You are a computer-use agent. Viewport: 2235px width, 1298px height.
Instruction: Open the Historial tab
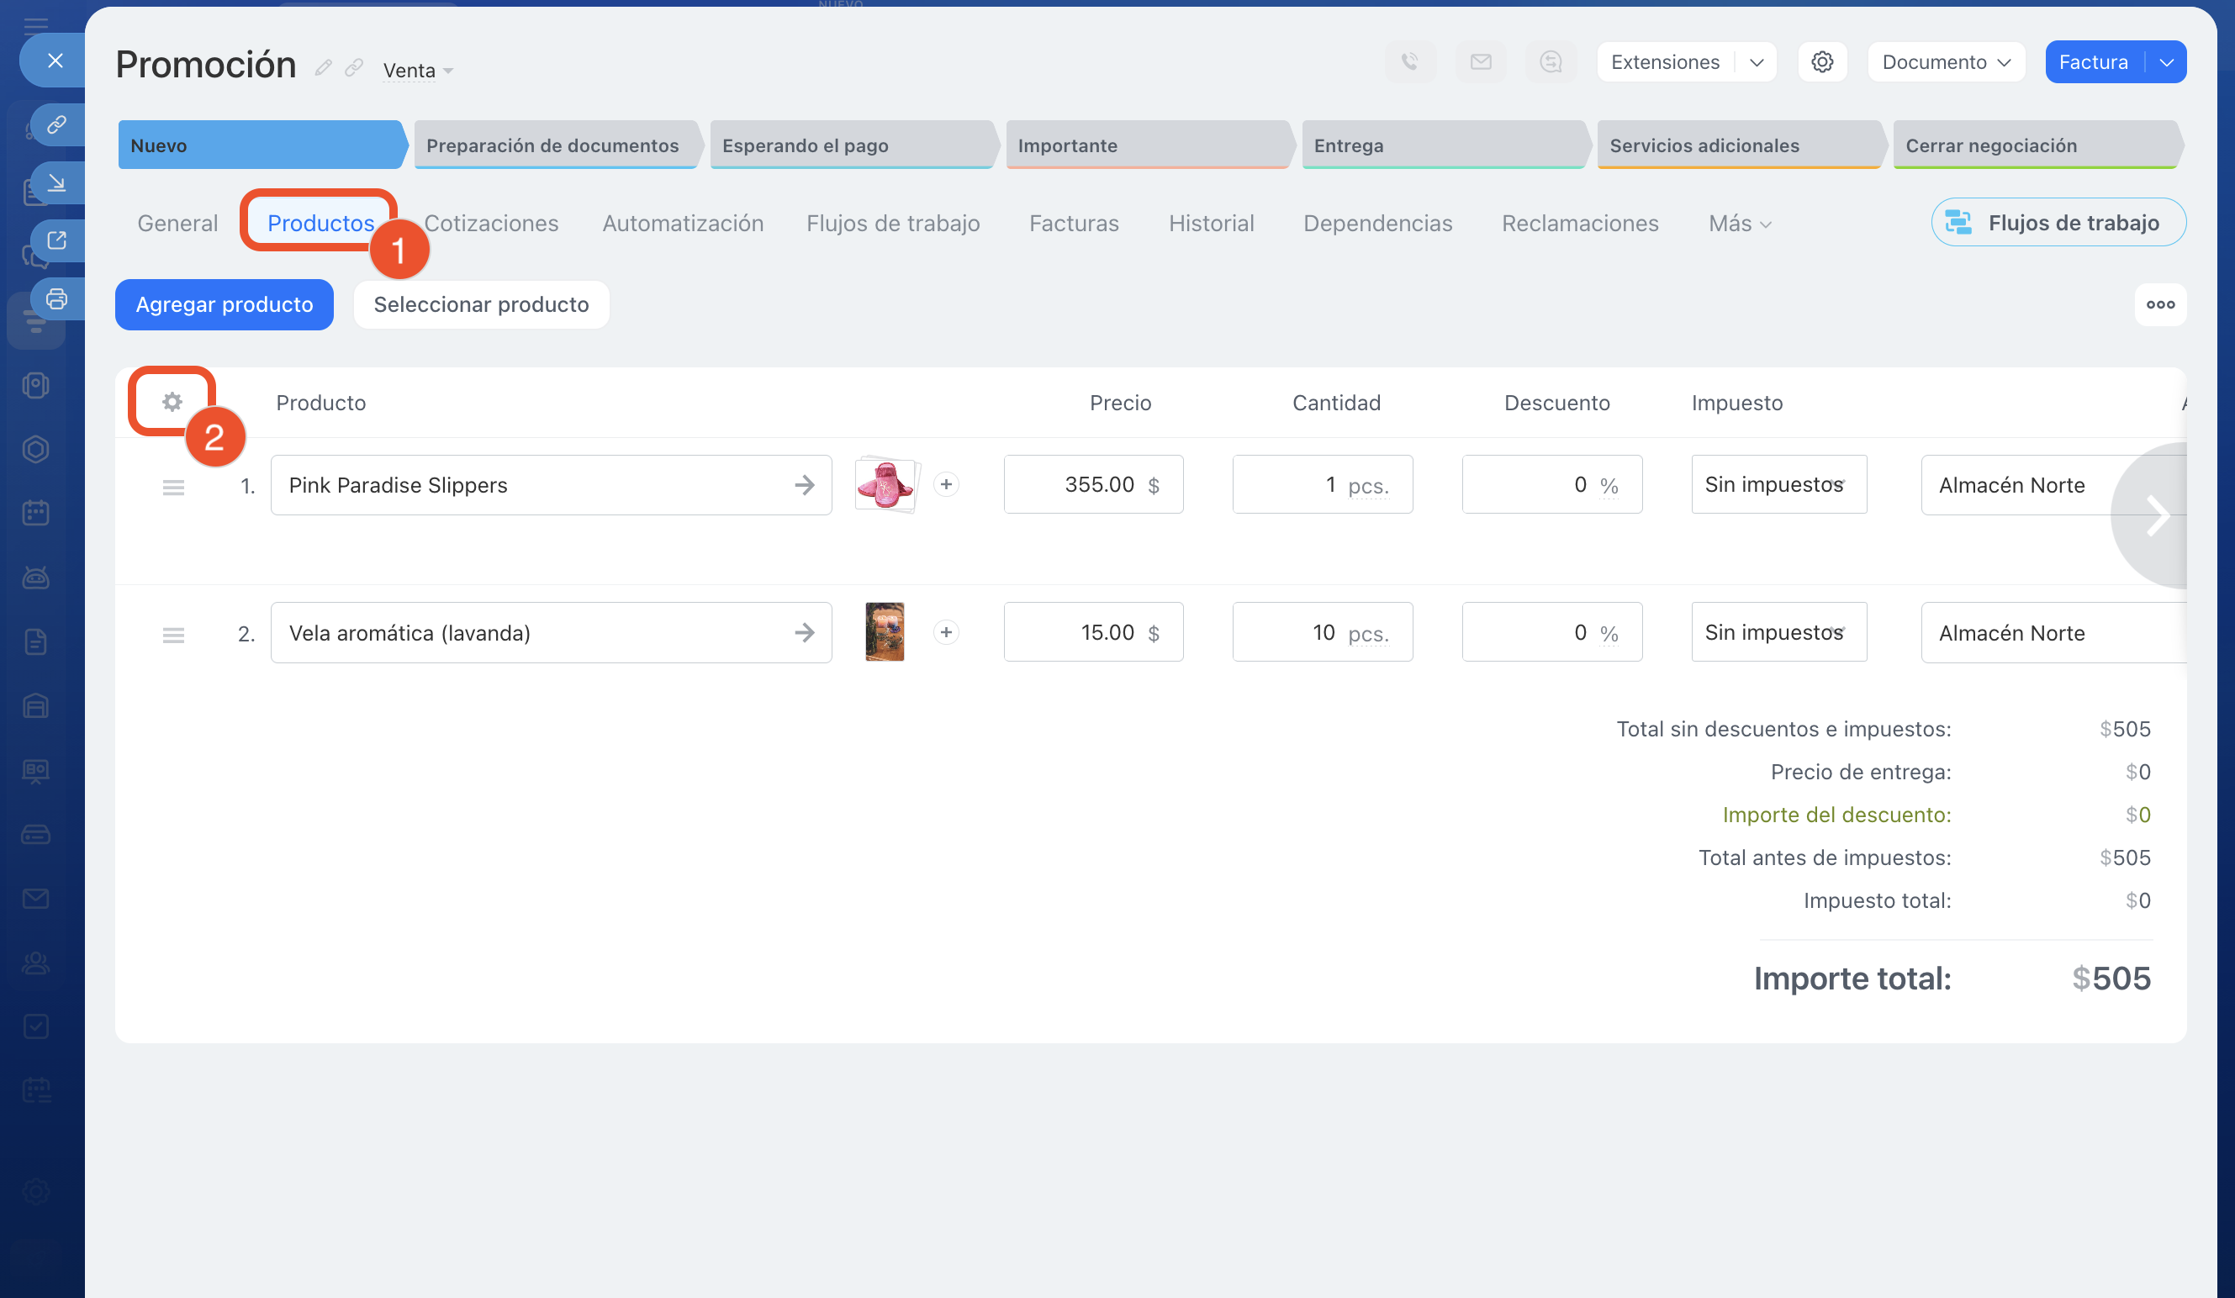coord(1211,224)
